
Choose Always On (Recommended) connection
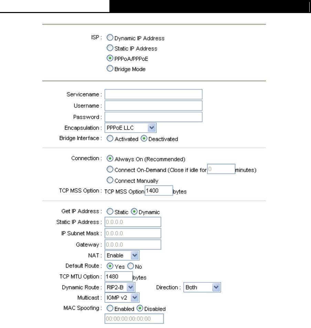coord(110,158)
